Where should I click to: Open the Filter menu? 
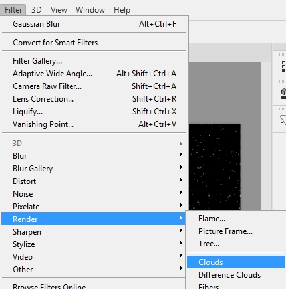coord(13,10)
